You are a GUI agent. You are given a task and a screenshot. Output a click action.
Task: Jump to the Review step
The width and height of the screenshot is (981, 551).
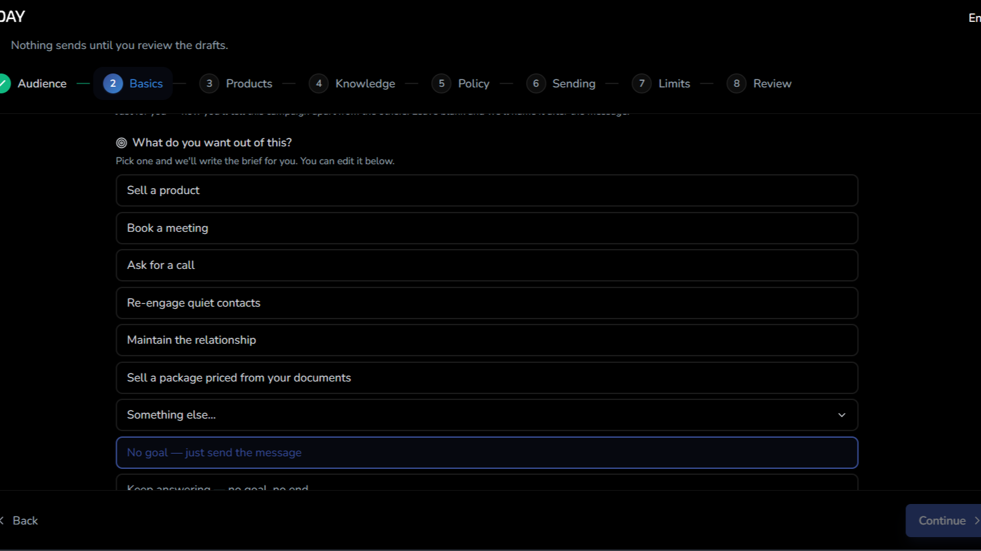(759, 83)
